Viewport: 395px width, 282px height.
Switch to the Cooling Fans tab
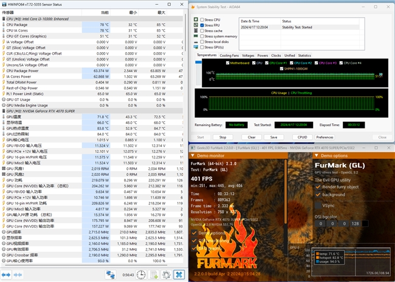tap(229, 56)
